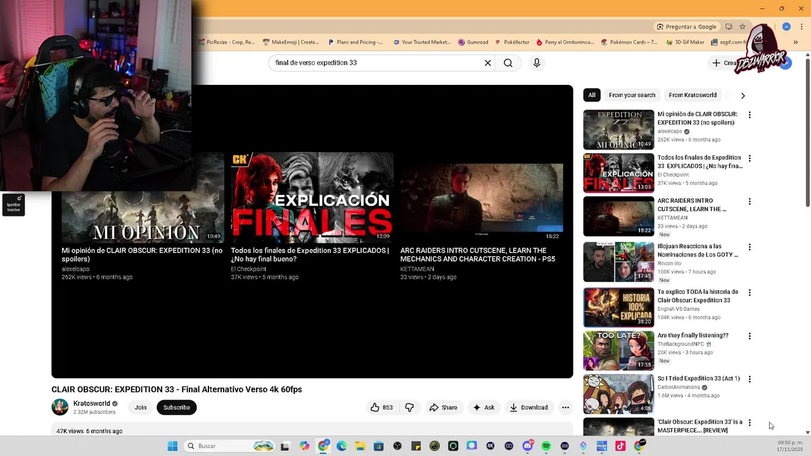811x456 pixels.
Task: Open sidebar thumbnail of Mi opinión video
Action: tap(618, 130)
